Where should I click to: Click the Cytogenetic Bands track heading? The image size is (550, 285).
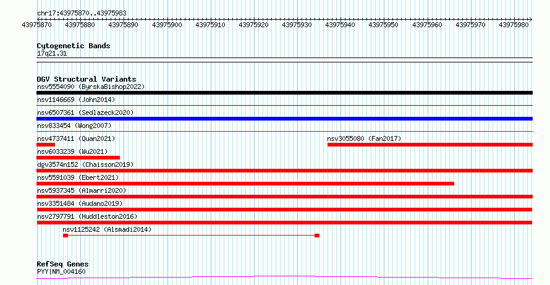(74, 46)
